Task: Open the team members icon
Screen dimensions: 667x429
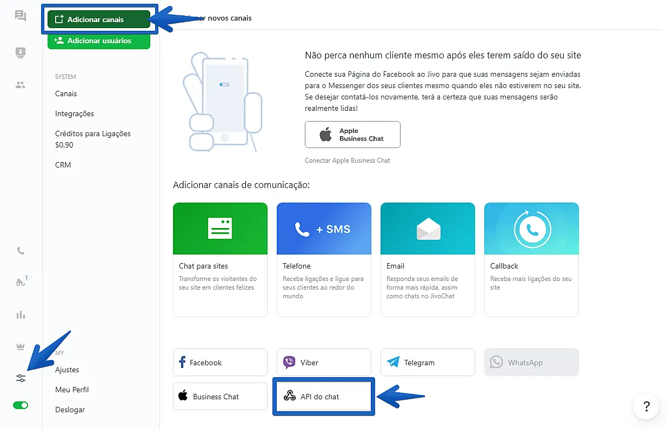Action: click(21, 85)
